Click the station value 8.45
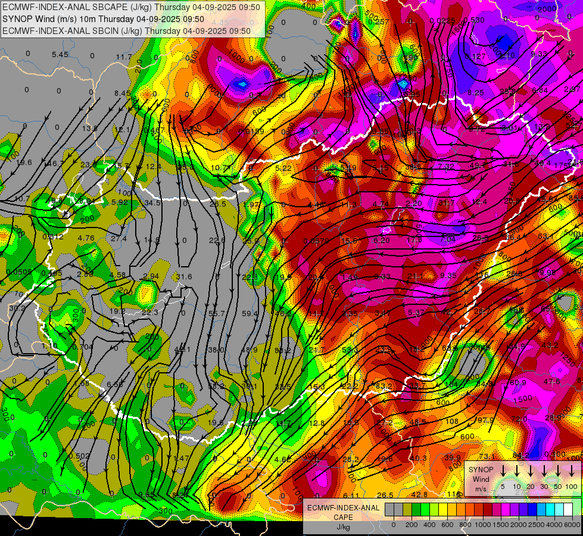This screenshot has height=536, width=583. point(123,94)
